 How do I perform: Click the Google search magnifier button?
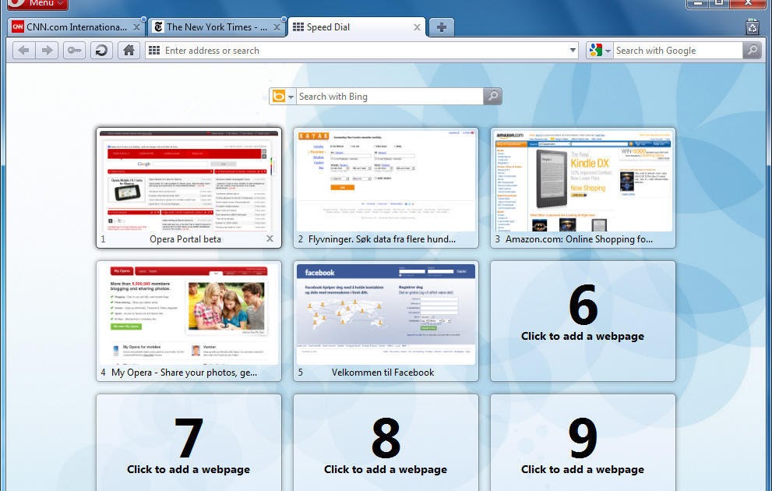[752, 50]
